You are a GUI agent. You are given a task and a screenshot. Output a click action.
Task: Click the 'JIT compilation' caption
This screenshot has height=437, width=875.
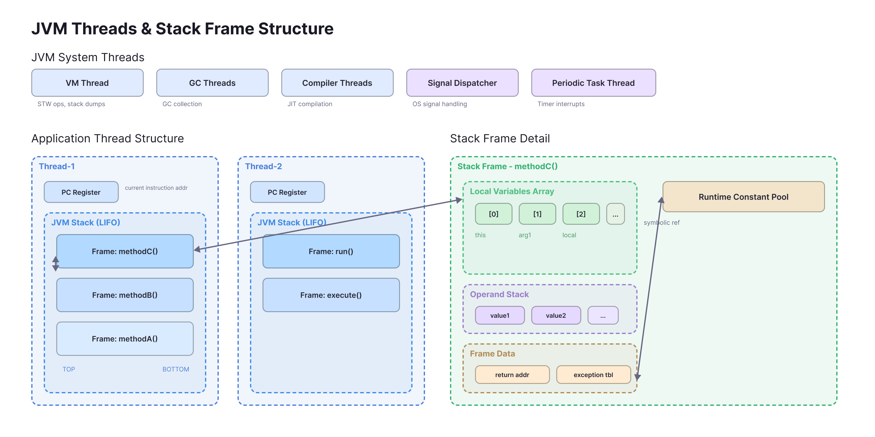click(310, 104)
